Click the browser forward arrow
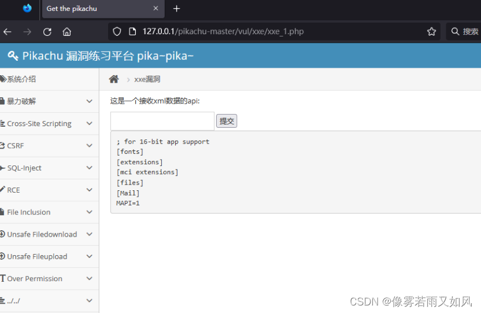Viewport: 481px width, 313px height. [27, 32]
